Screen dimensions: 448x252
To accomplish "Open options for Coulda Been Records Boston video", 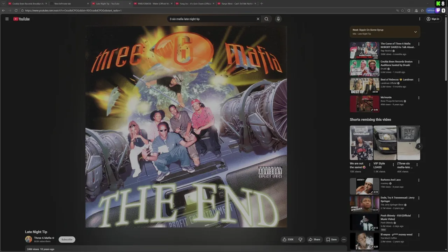I will [x=419, y=62].
